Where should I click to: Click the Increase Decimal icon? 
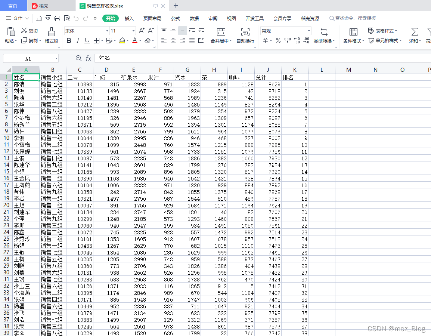click(297, 41)
